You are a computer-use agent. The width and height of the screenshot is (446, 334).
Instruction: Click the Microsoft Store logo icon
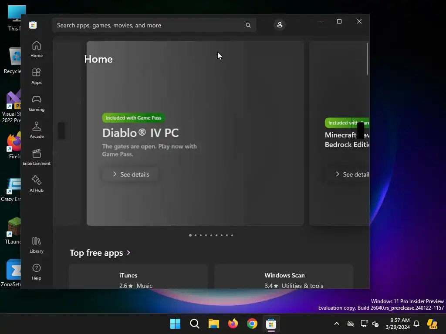pos(33,25)
